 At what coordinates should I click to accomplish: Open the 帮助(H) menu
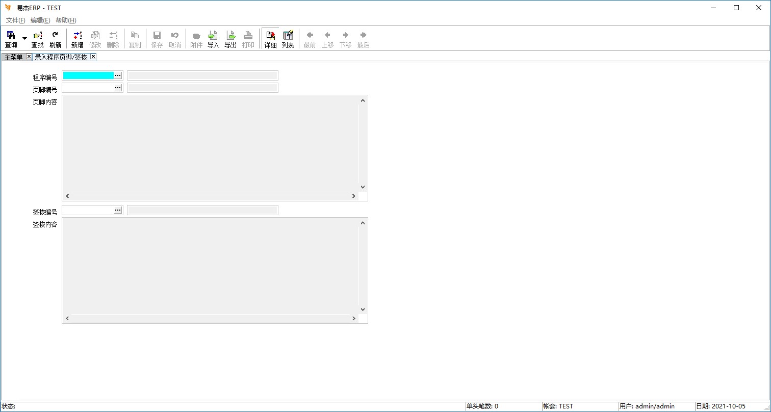tap(66, 20)
